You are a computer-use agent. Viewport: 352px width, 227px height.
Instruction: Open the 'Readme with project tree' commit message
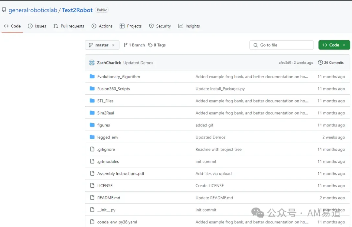pyautogui.click(x=218, y=149)
